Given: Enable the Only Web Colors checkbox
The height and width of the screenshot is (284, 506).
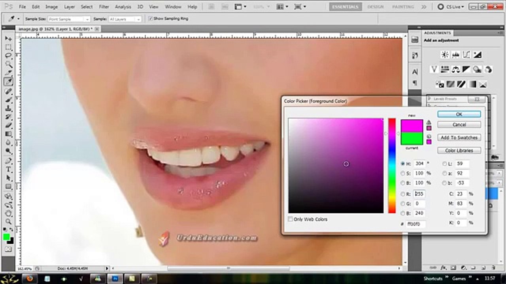Looking at the screenshot, I should pos(291,219).
